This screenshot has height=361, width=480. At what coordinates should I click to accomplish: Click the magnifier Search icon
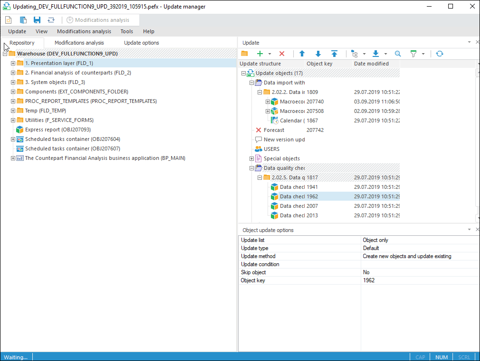pos(398,54)
